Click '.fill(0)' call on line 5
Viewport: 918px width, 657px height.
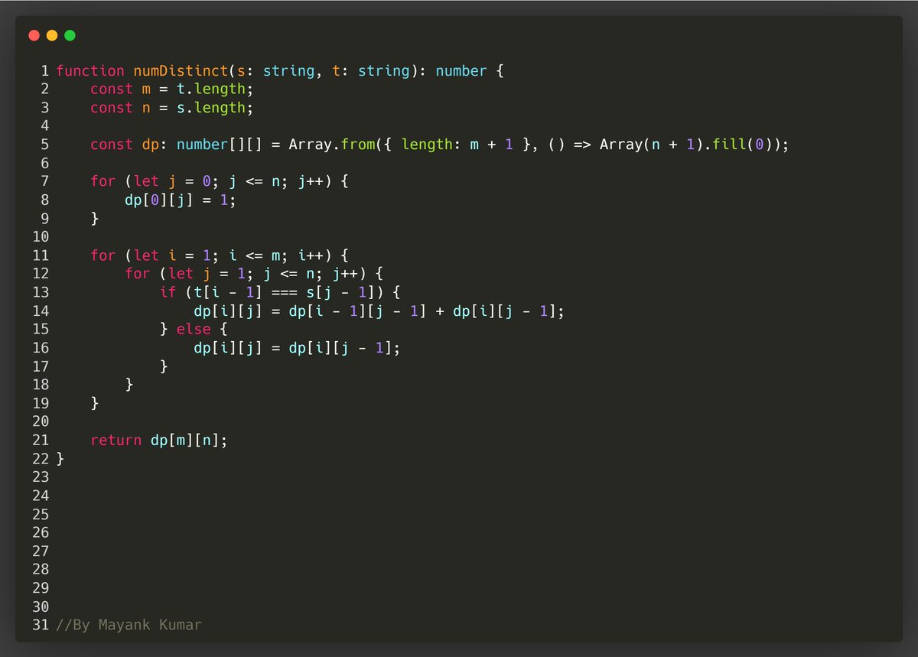[x=738, y=145]
